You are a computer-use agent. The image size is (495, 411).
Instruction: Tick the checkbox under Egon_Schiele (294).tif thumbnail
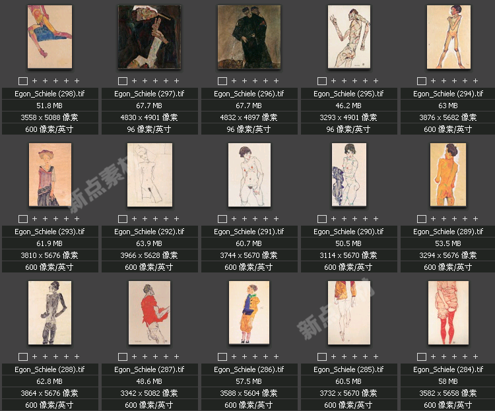tap(422, 81)
